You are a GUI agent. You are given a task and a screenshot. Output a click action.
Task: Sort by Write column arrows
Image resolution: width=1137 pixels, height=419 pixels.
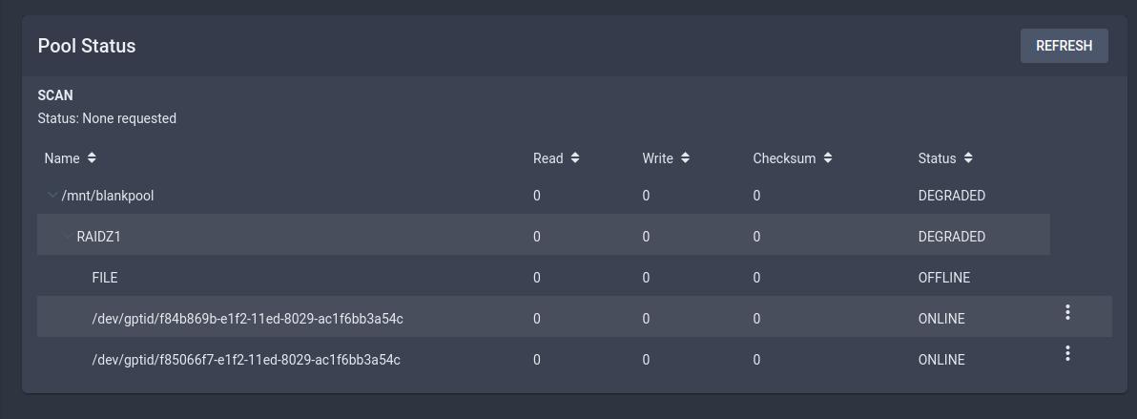coord(685,157)
